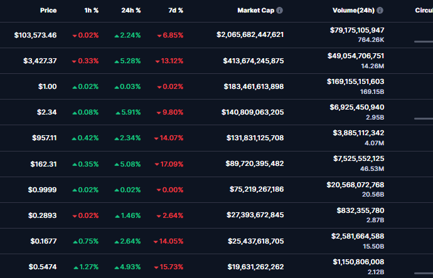433x278 pixels.
Task: Sort by the 24h % column header
Action: [x=131, y=11]
